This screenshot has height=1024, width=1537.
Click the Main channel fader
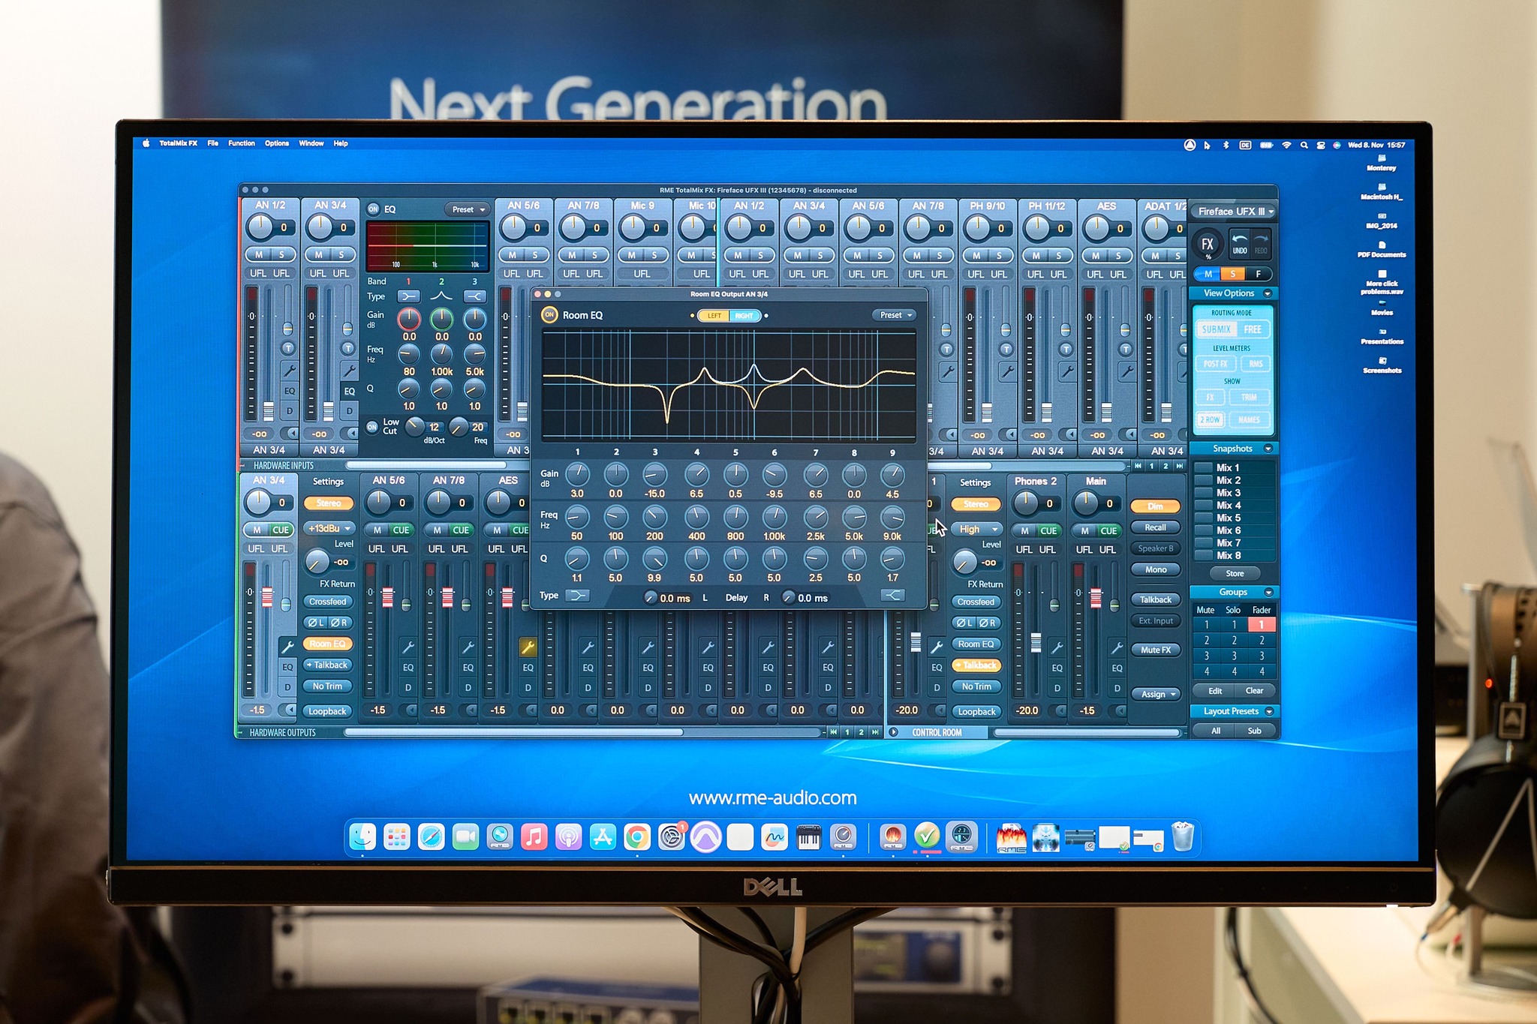pos(1096,598)
